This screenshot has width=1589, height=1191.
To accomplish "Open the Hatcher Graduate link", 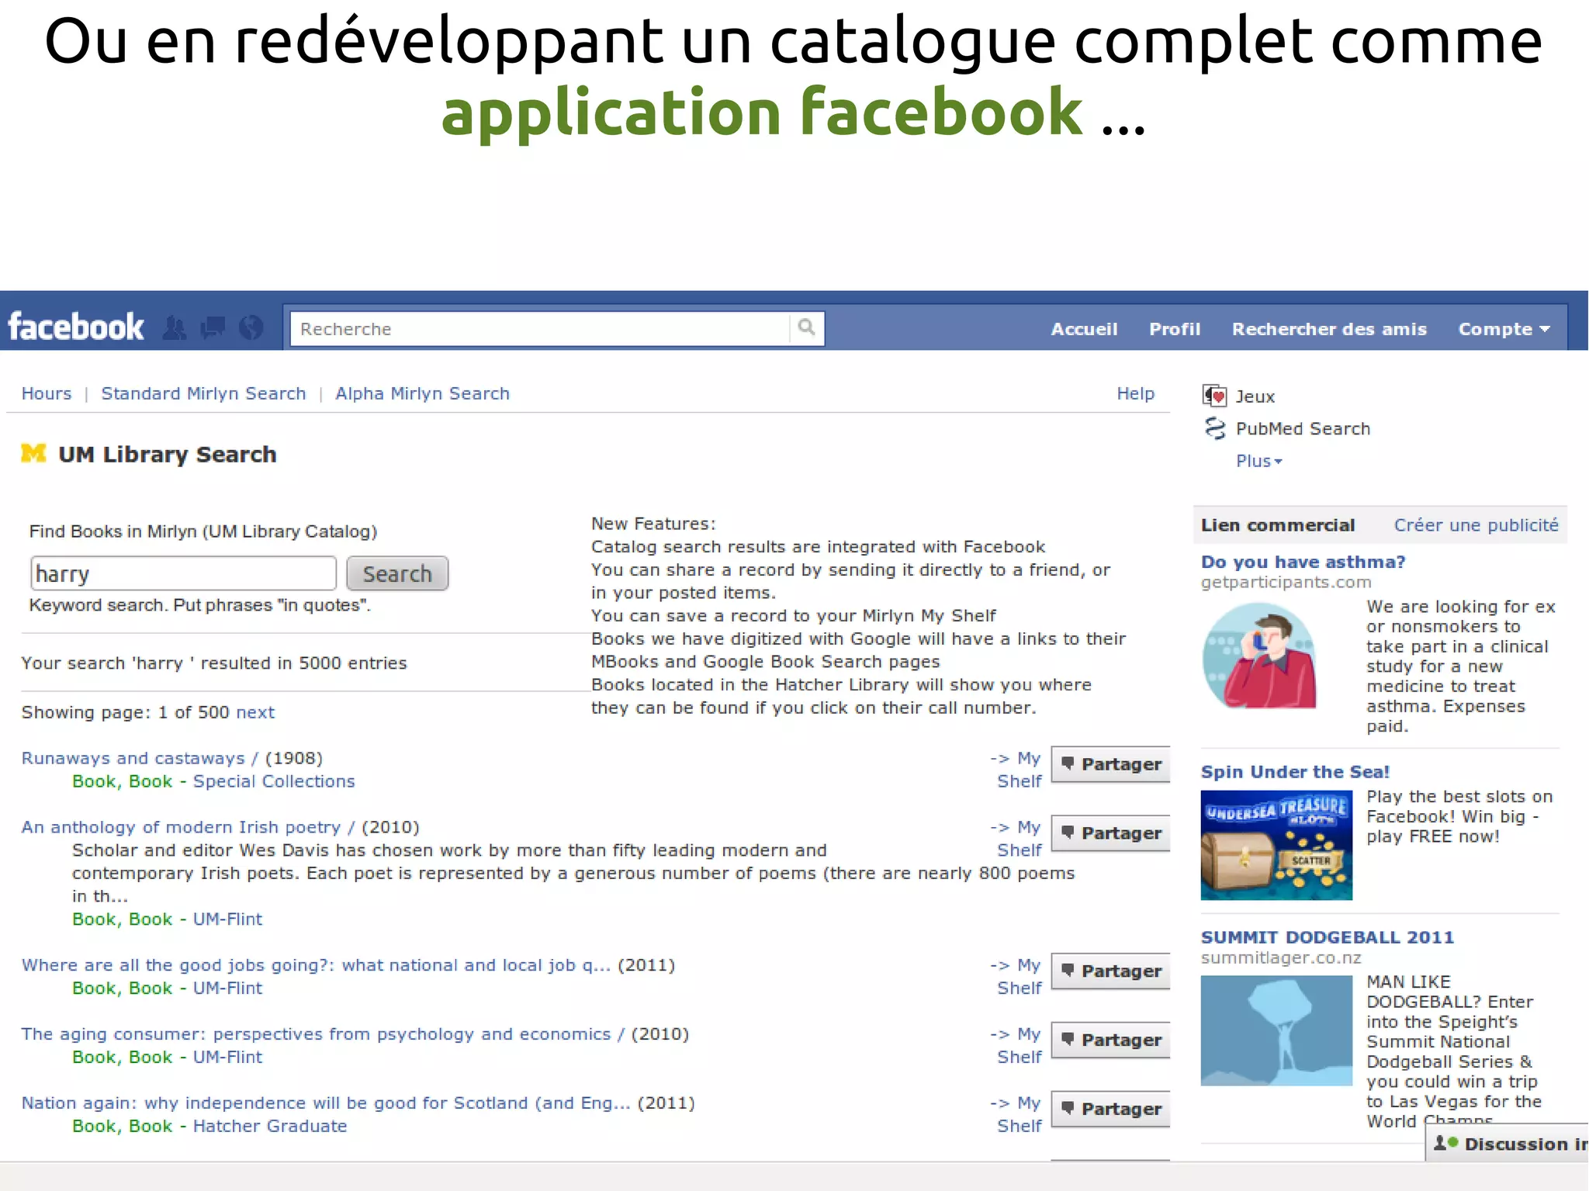I will point(269,1126).
